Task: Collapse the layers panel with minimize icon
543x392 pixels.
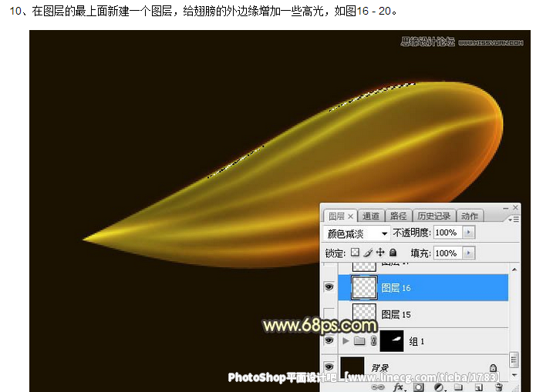Action: [x=506, y=208]
